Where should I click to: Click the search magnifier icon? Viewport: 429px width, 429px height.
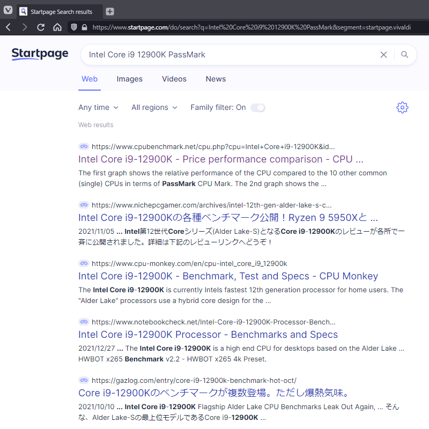405,54
